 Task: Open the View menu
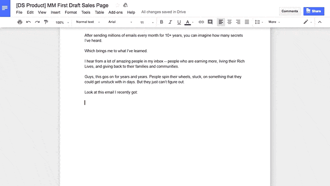[42, 12]
